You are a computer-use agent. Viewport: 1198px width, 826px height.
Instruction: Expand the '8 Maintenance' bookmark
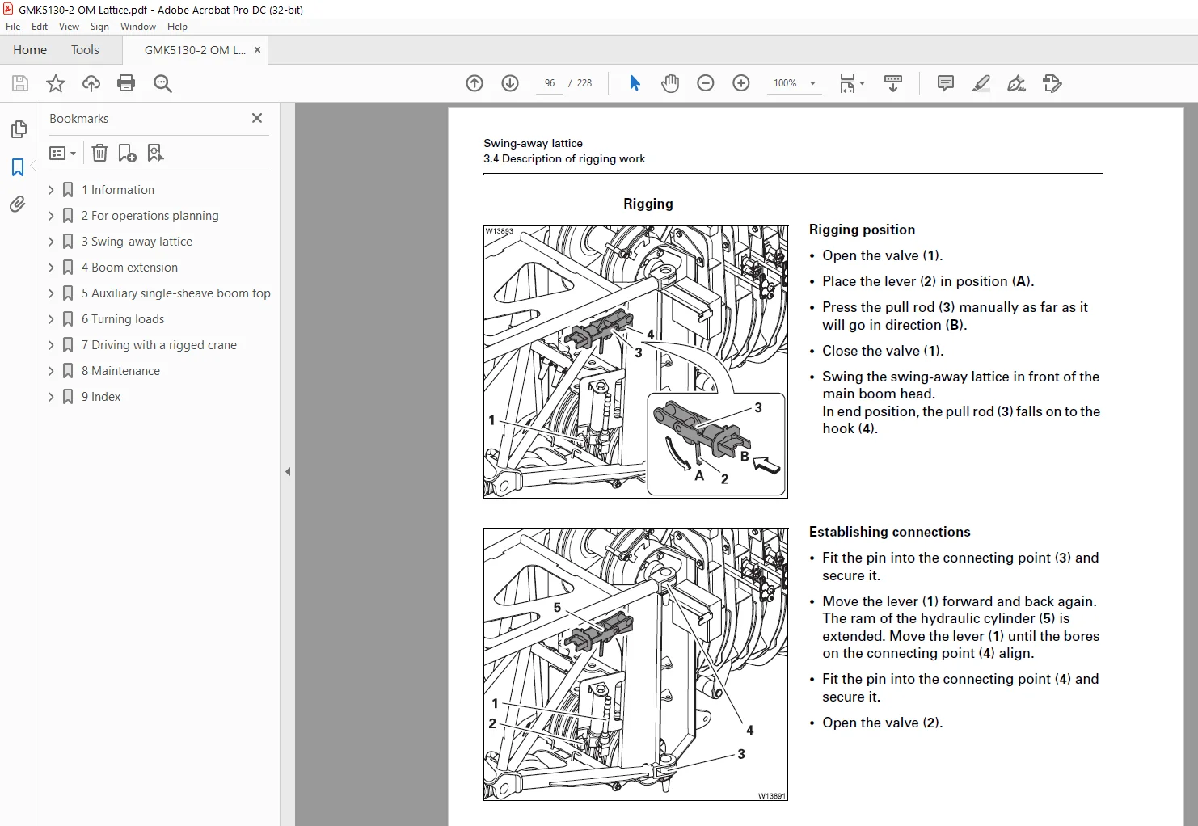(51, 371)
